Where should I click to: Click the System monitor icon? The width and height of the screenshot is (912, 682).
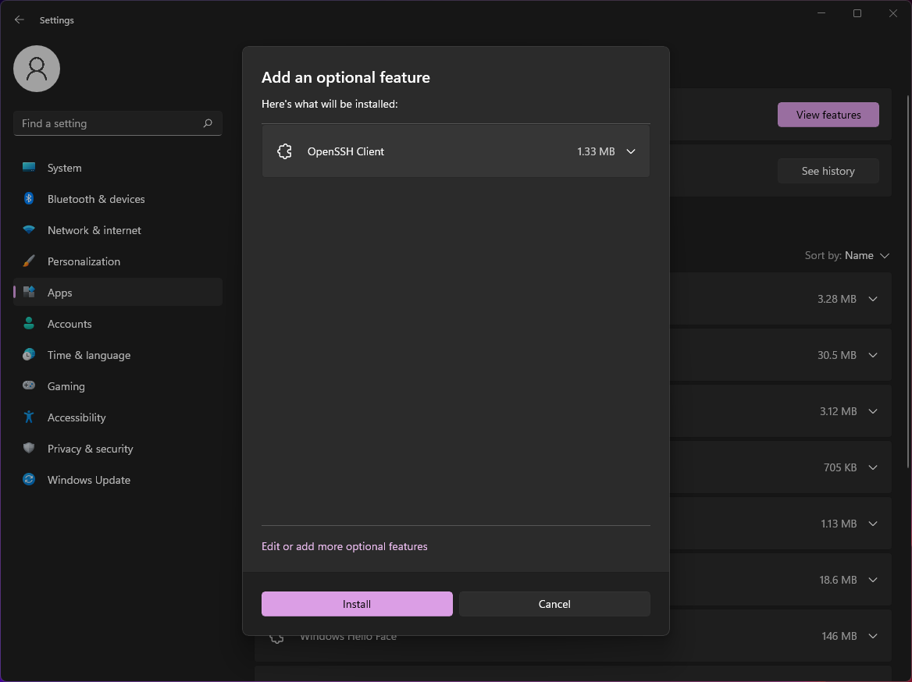[28, 168]
